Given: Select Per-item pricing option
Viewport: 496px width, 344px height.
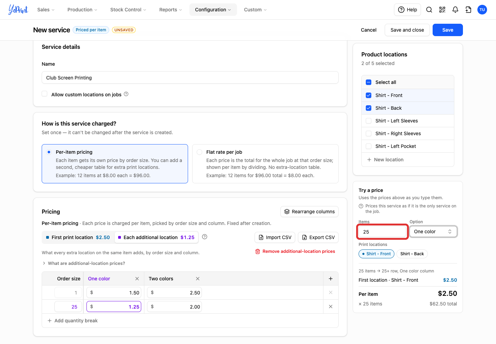Looking at the screenshot, I should pyautogui.click(x=115, y=164).
